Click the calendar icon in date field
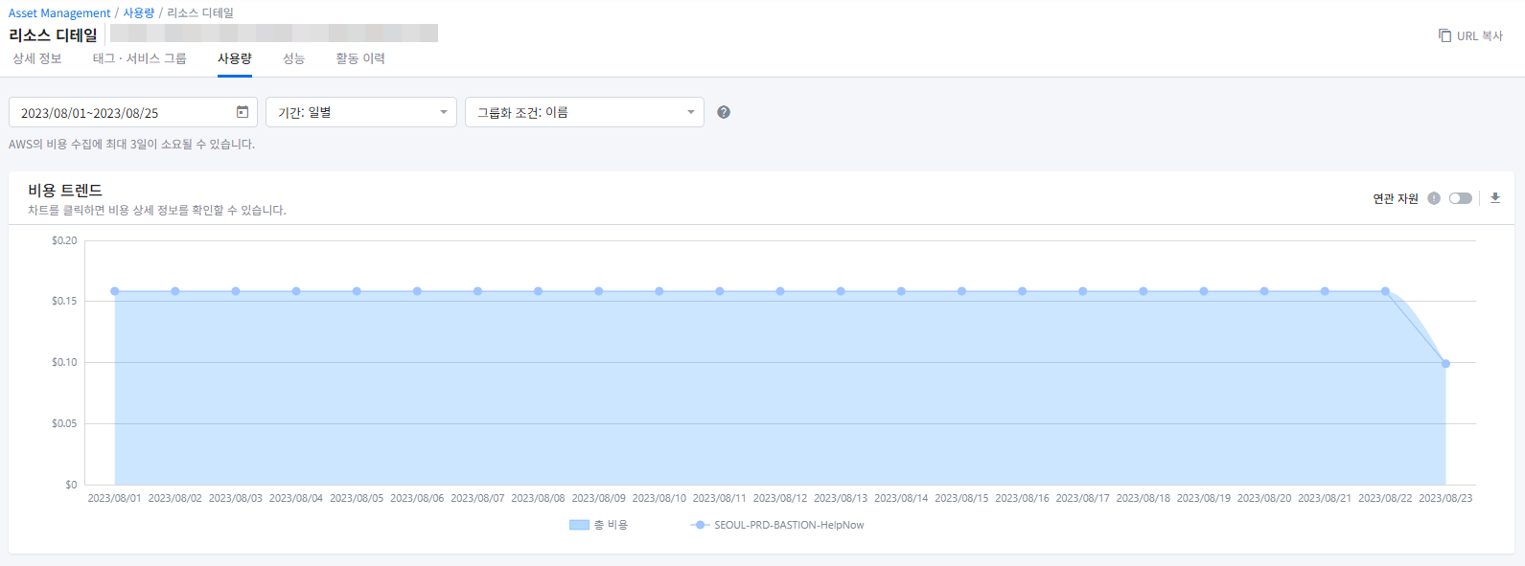This screenshot has width=1525, height=566. click(x=243, y=112)
